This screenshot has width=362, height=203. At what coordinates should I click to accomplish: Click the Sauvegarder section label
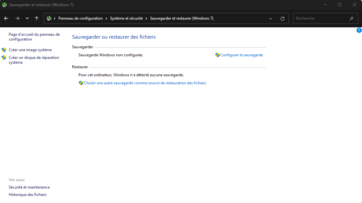pyautogui.click(x=82, y=47)
